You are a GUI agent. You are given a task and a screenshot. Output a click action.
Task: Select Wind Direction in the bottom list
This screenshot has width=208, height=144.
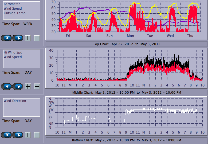pos(15,101)
